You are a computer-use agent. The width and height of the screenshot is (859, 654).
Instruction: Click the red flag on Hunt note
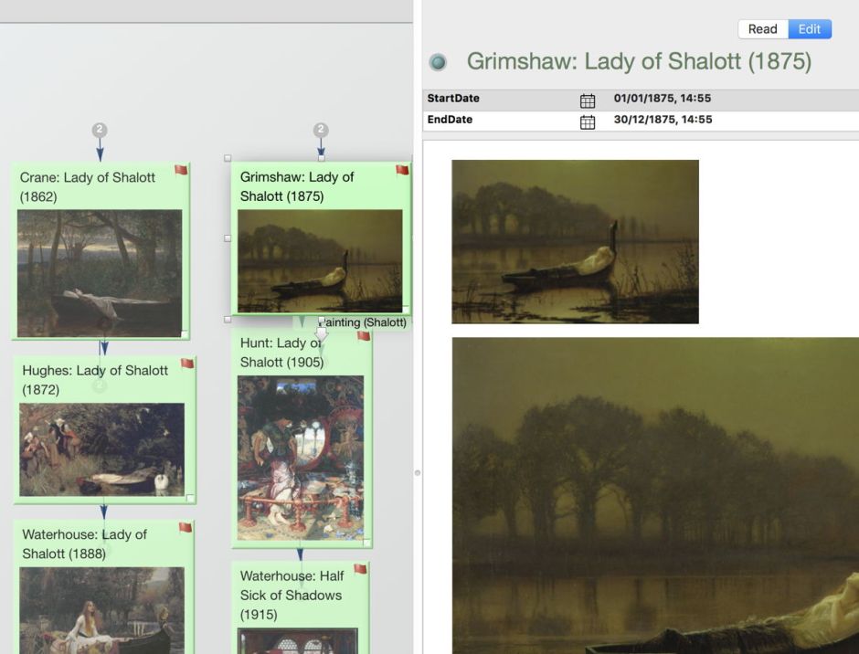(x=363, y=336)
